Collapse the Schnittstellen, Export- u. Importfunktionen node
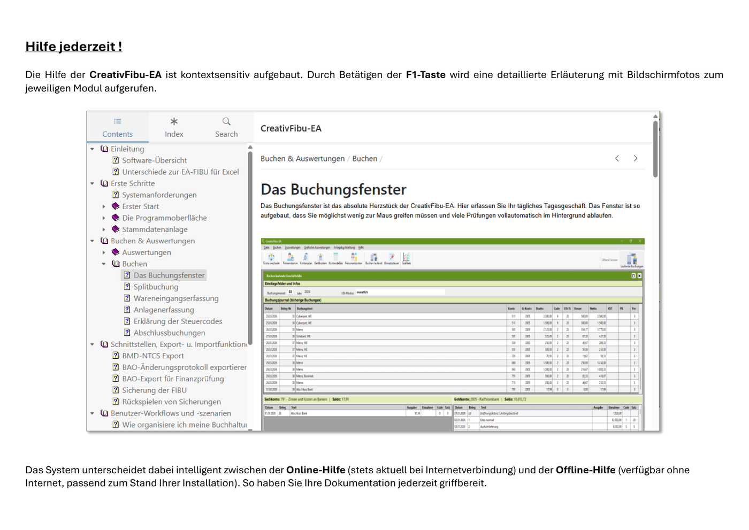The width and height of the screenshot is (749, 530). click(92, 344)
